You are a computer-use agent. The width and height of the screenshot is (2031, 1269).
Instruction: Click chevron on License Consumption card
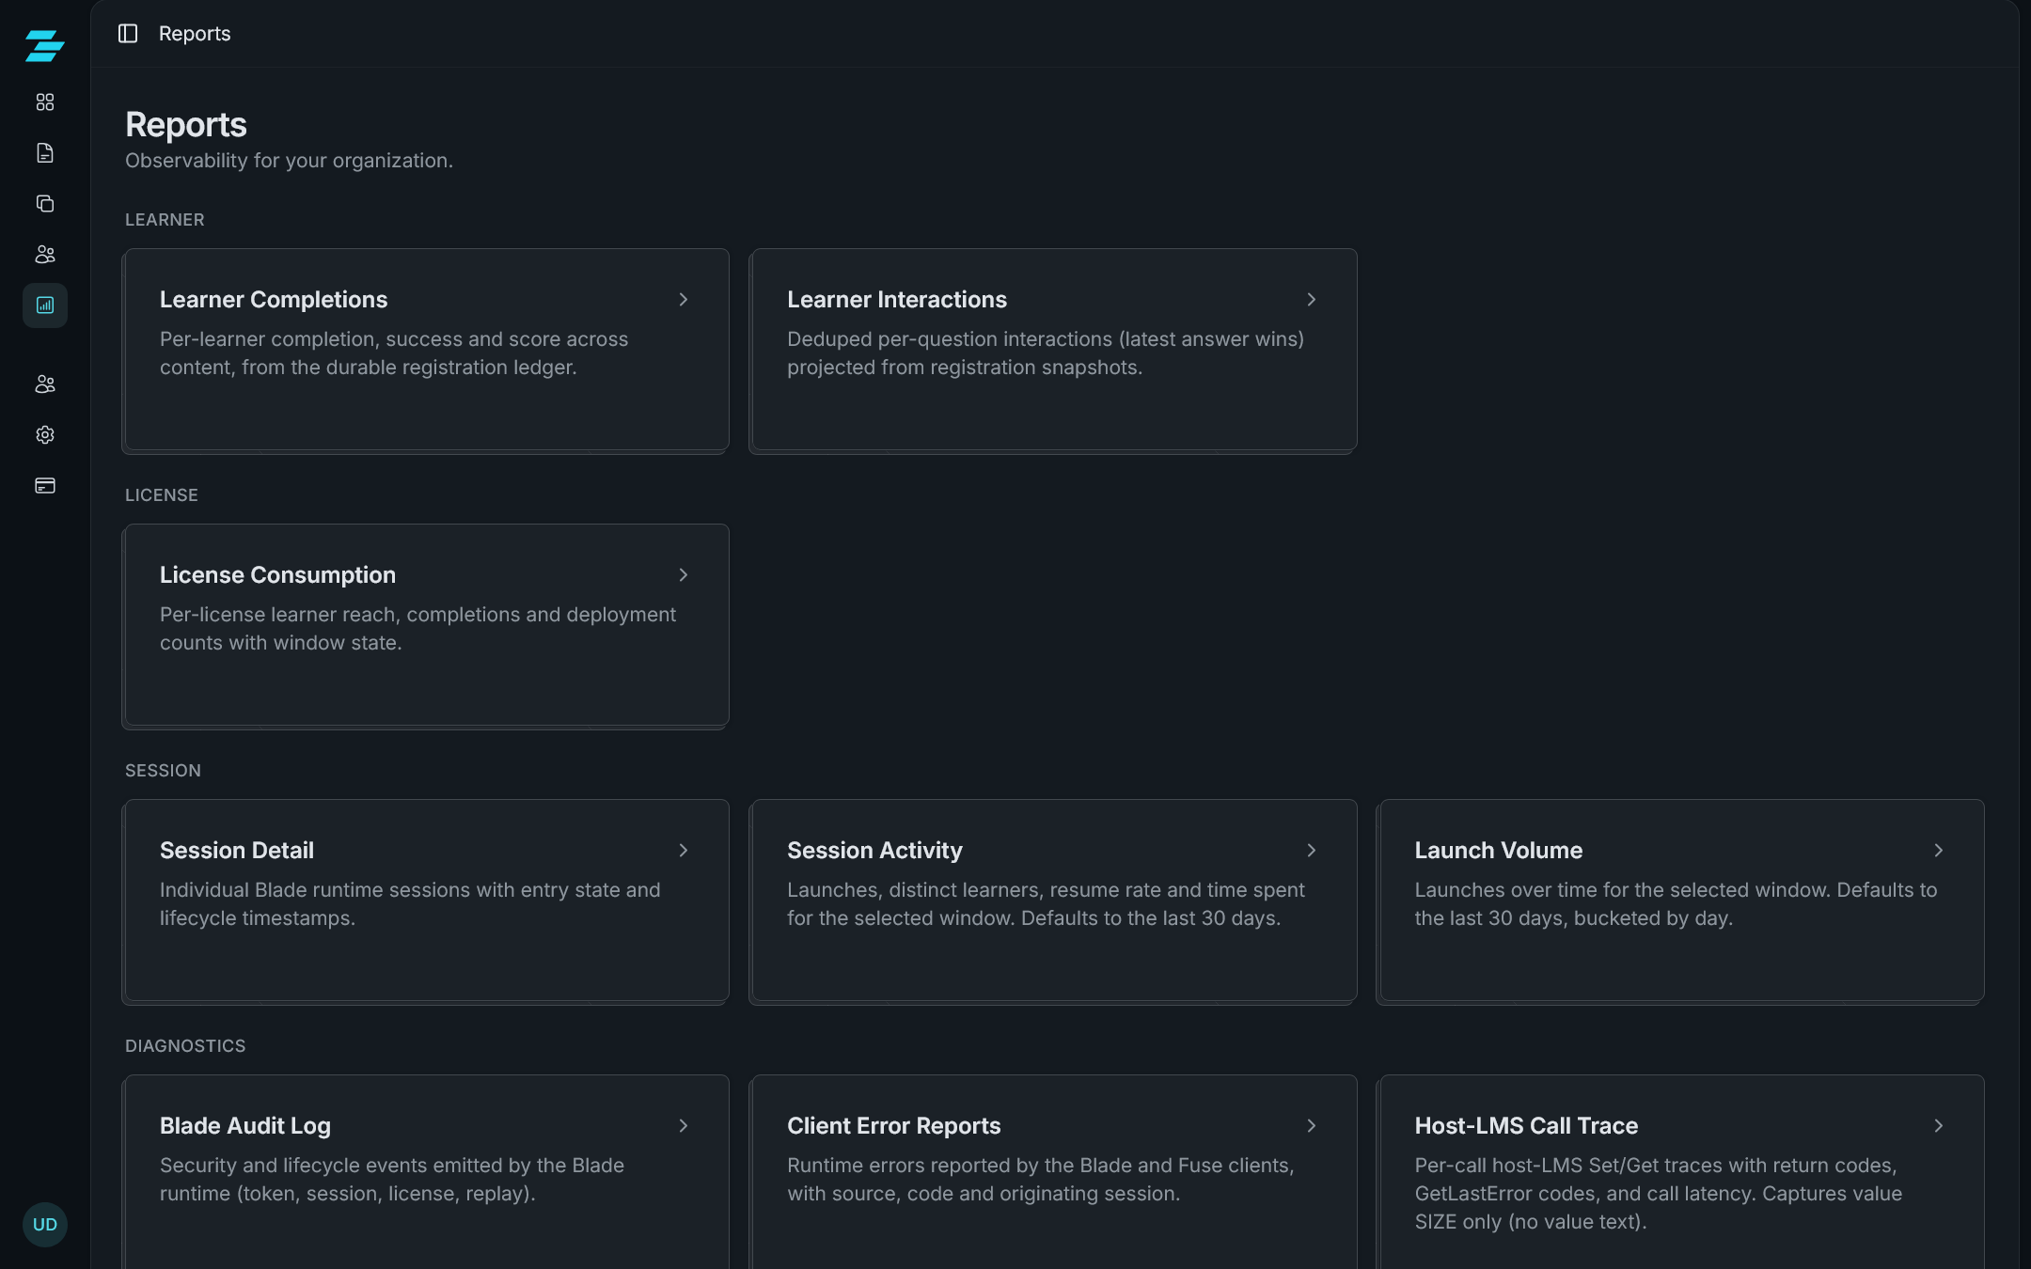click(x=684, y=575)
